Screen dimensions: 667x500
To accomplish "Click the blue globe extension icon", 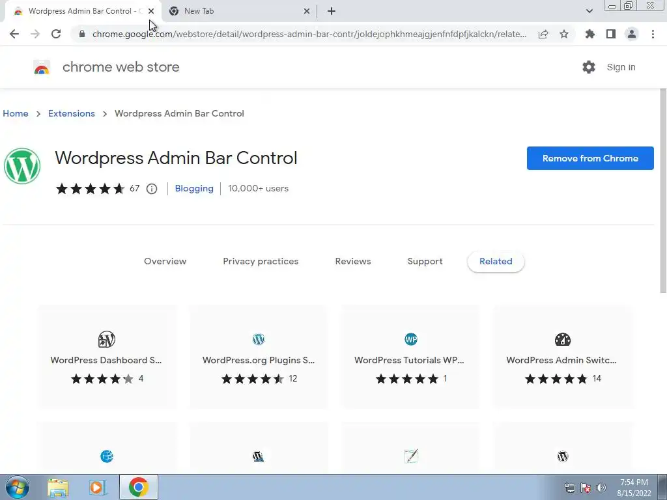I will pos(107,456).
